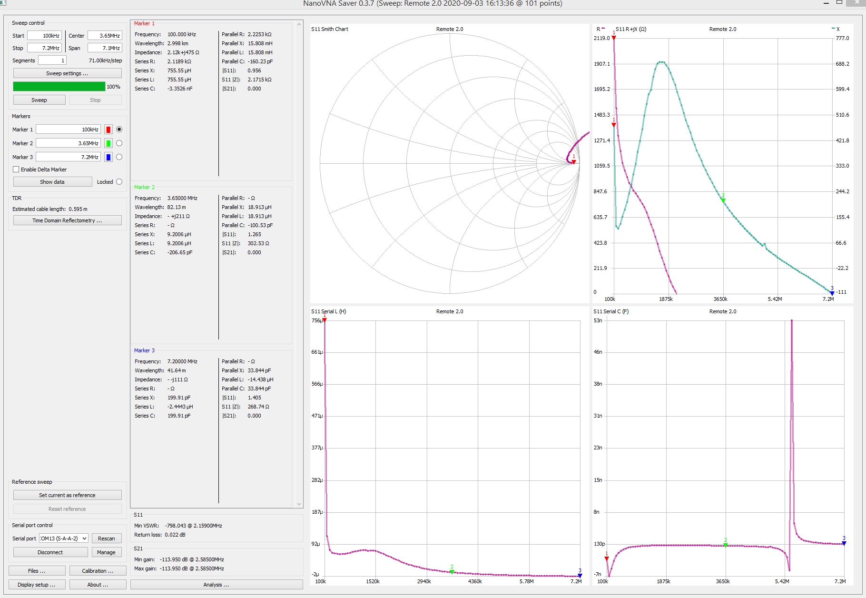Click Return loss value 0.022 dB
Image resolution: width=866 pixels, height=598 pixels.
175,535
